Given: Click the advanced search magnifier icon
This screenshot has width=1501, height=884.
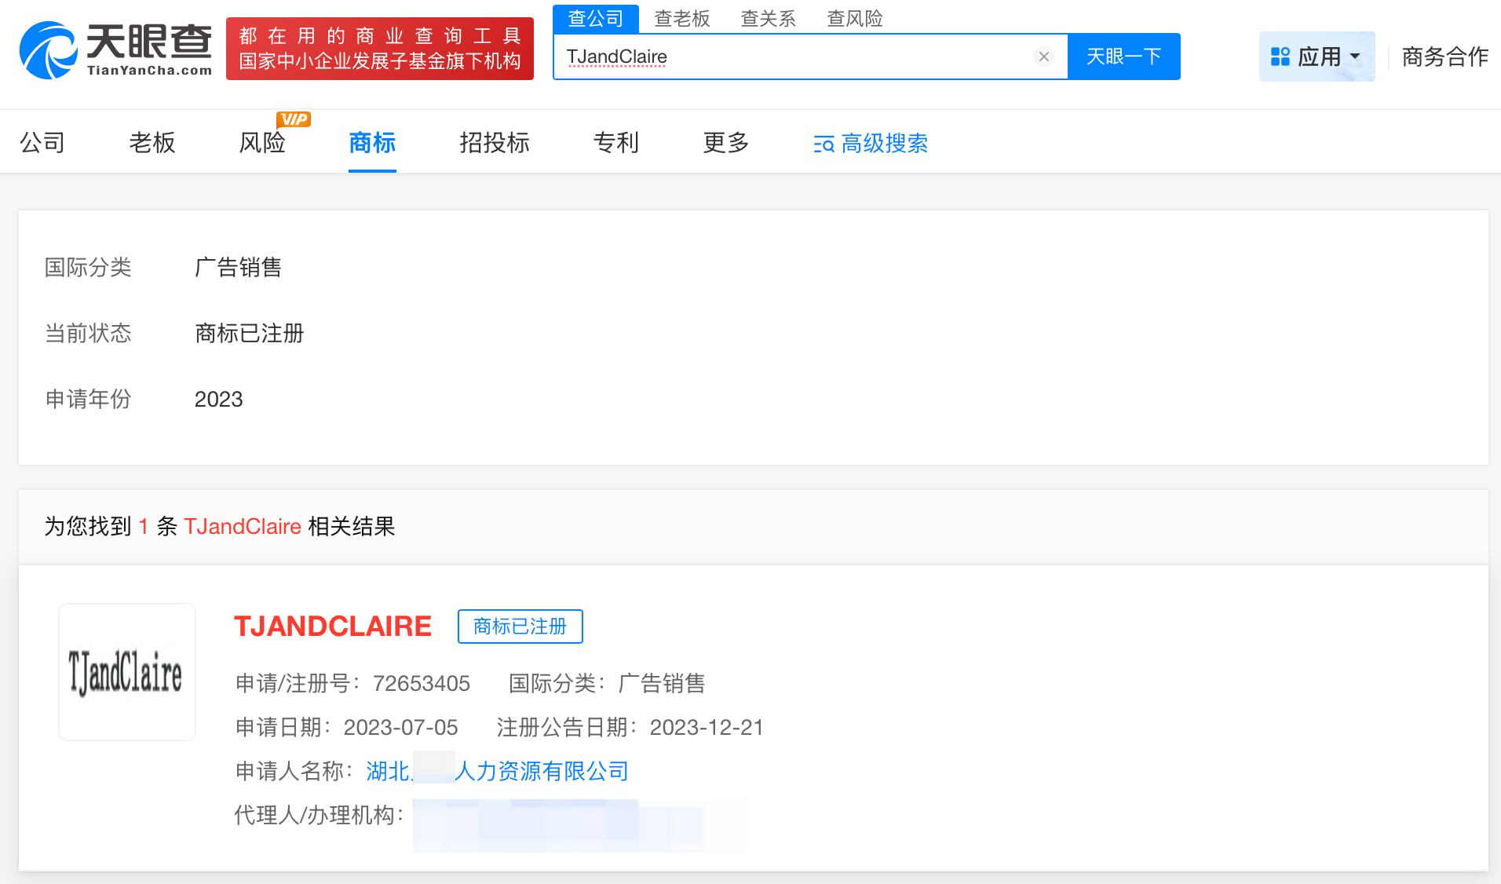Looking at the screenshot, I should tap(821, 144).
